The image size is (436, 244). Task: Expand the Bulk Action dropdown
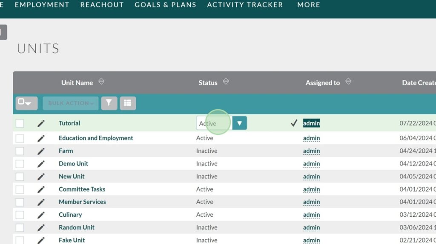tap(71, 103)
